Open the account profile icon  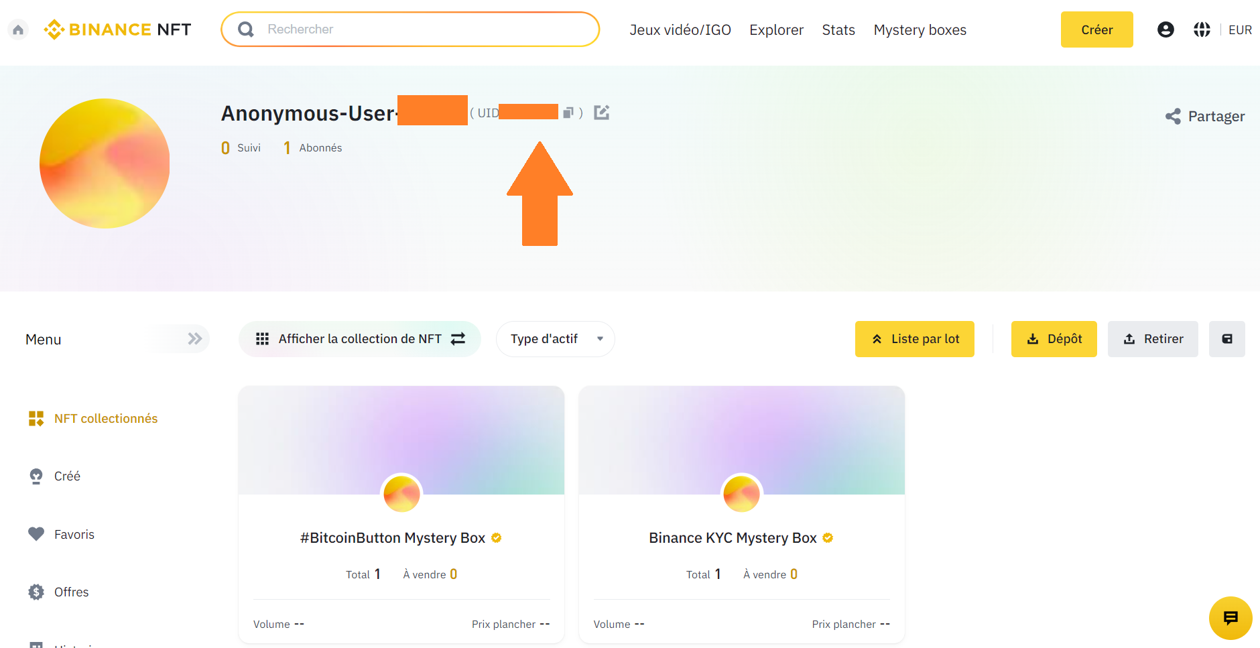pyautogui.click(x=1165, y=29)
